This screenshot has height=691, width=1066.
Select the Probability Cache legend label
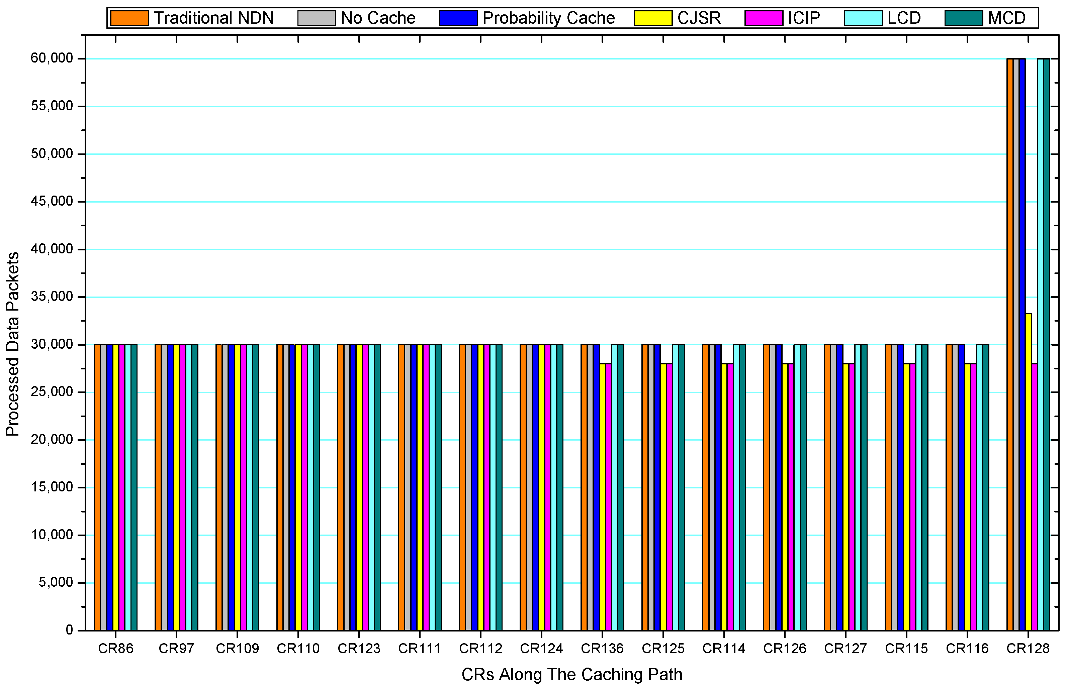tap(548, 18)
